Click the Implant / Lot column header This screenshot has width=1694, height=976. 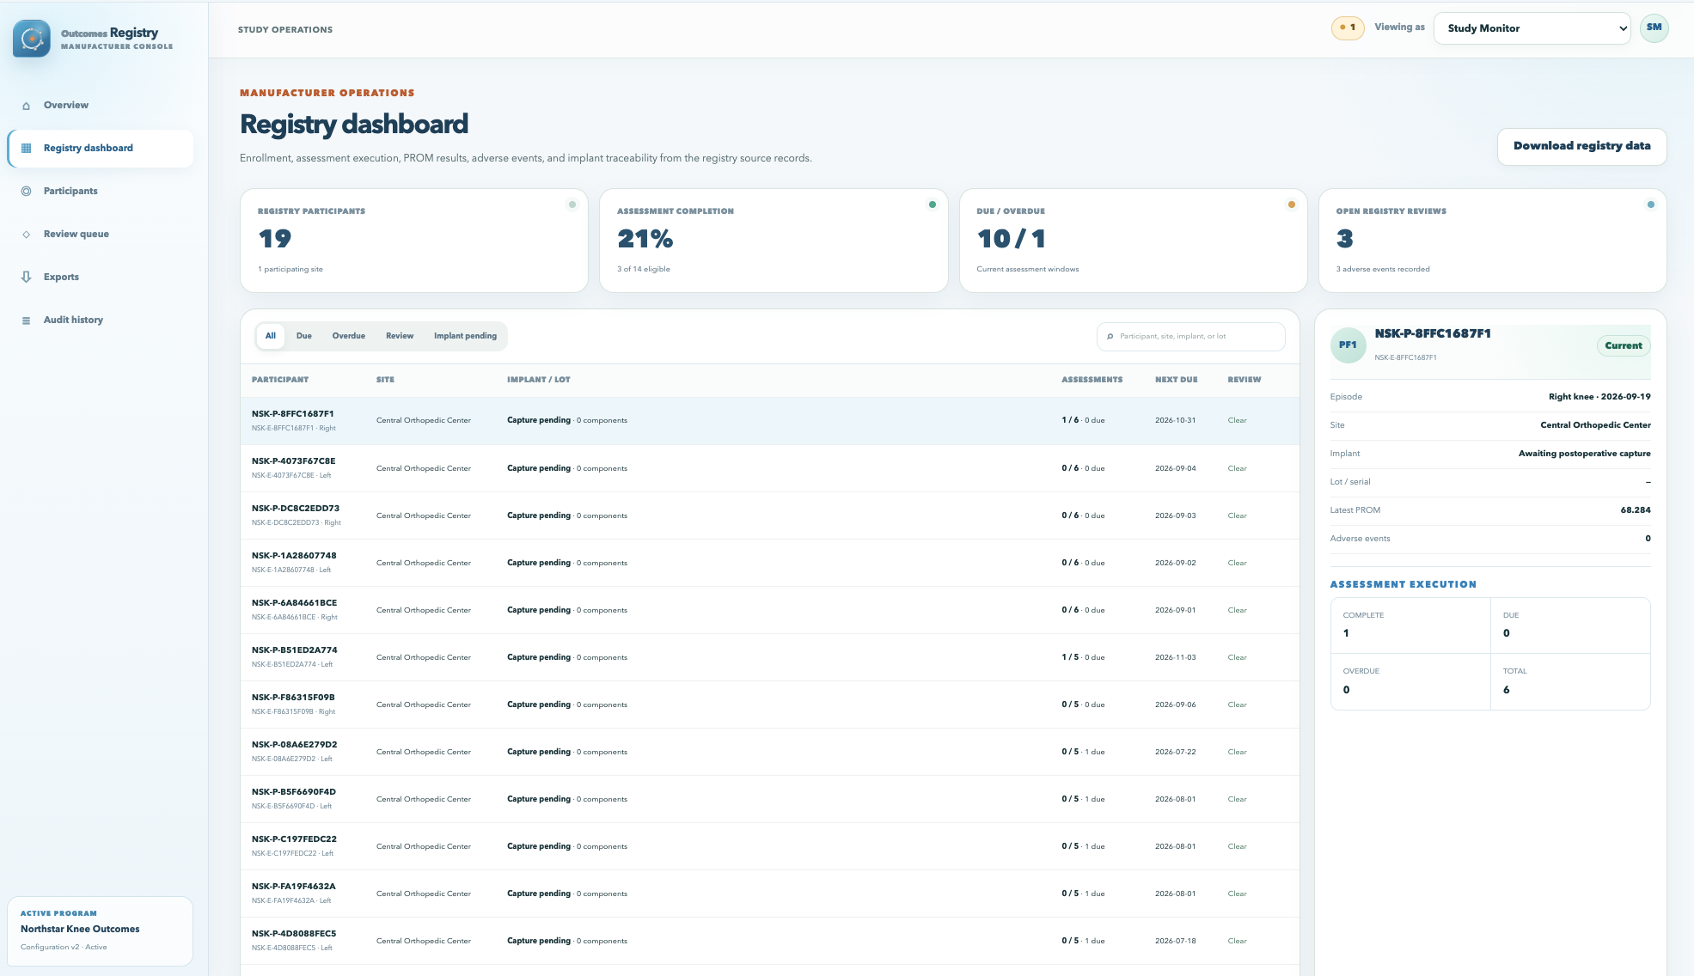pos(539,380)
